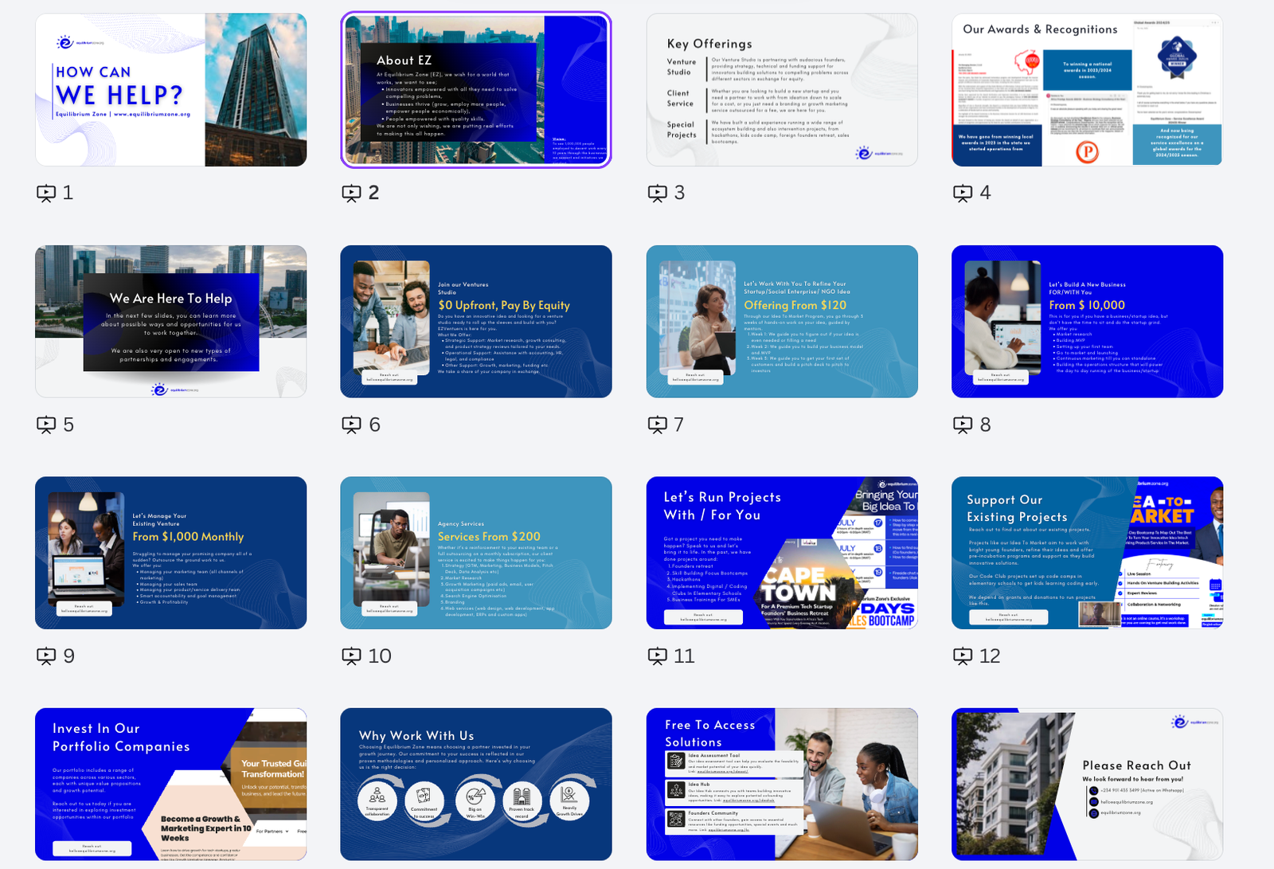Click the presentation icon beside slide number 7
This screenshot has height=869, width=1274.
click(657, 425)
